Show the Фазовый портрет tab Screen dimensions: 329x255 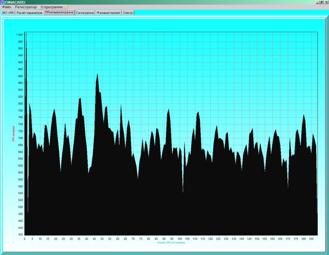coord(109,13)
